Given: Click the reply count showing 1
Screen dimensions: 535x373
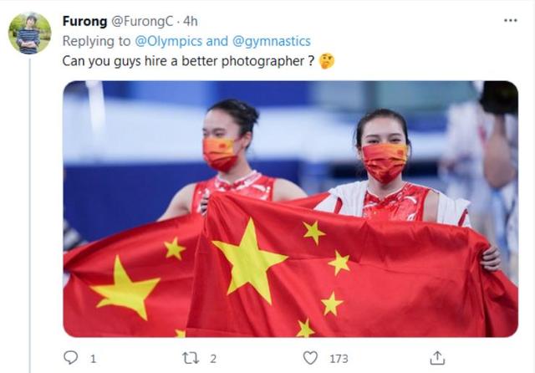Looking at the screenshot, I should click(x=93, y=359).
